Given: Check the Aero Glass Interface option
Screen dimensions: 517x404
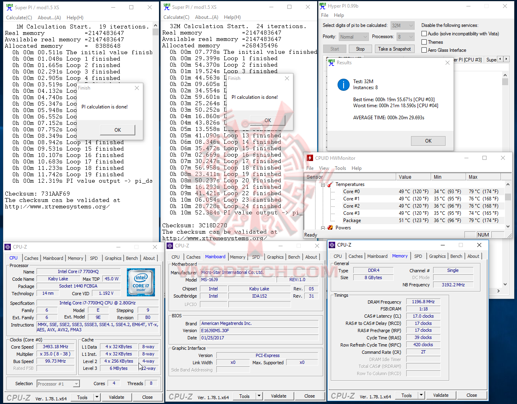Looking at the screenshot, I should [x=424, y=50].
